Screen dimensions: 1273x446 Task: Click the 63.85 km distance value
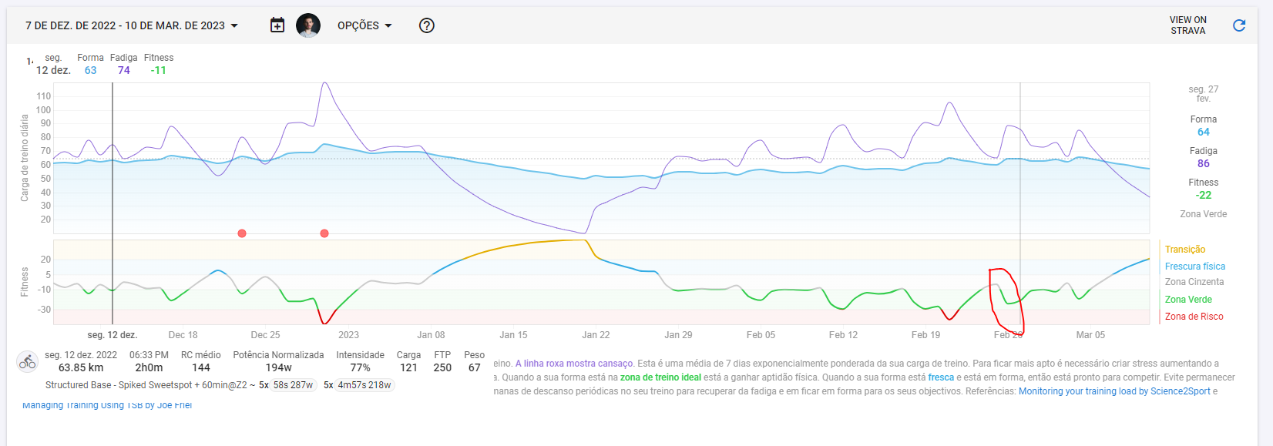pos(81,368)
